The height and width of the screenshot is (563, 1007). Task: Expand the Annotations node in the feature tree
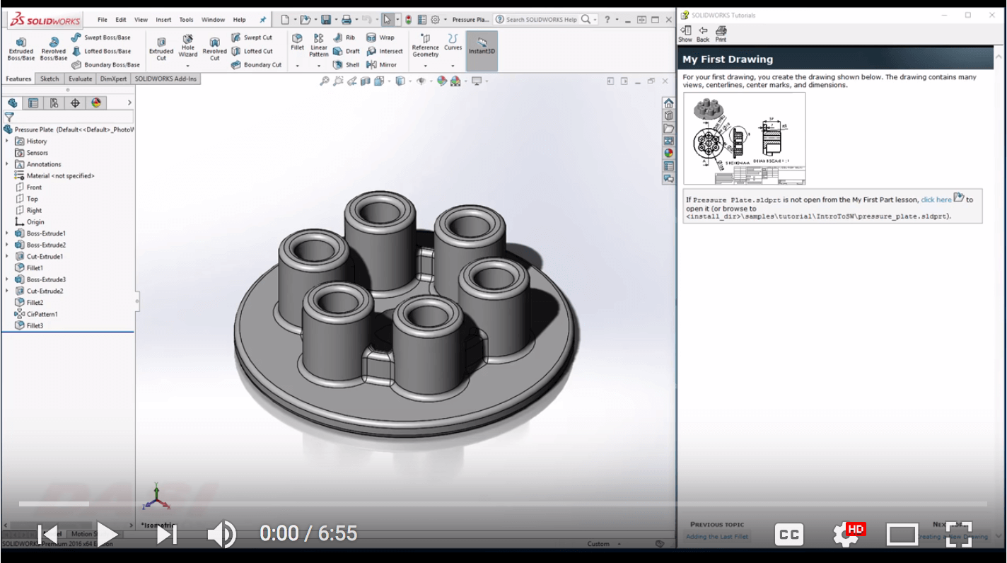point(8,164)
